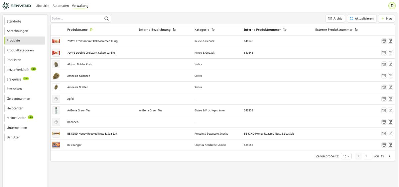Sort by Produktname column icon
The height and width of the screenshot is (187, 399).
click(91, 30)
